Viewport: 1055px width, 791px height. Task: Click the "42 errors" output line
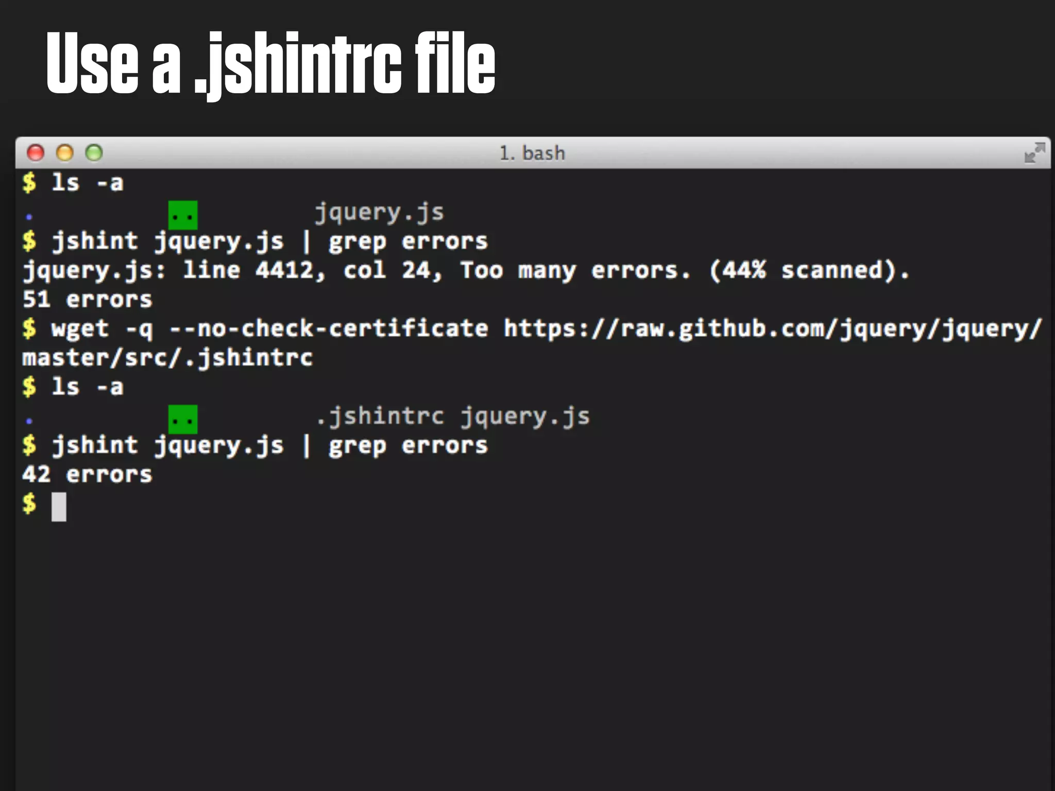click(x=88, y=474)
